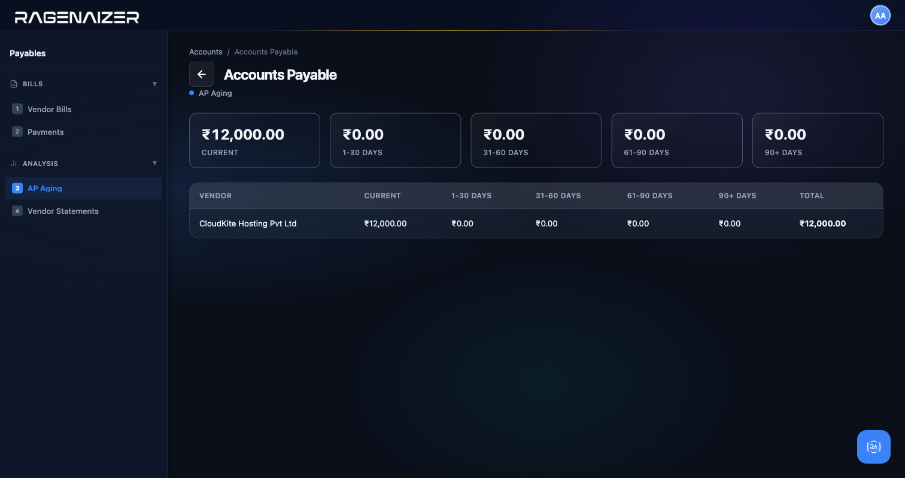Screen dimensions: 905x478
Task: Click the Analysis section header
Action: pos(83,164)
